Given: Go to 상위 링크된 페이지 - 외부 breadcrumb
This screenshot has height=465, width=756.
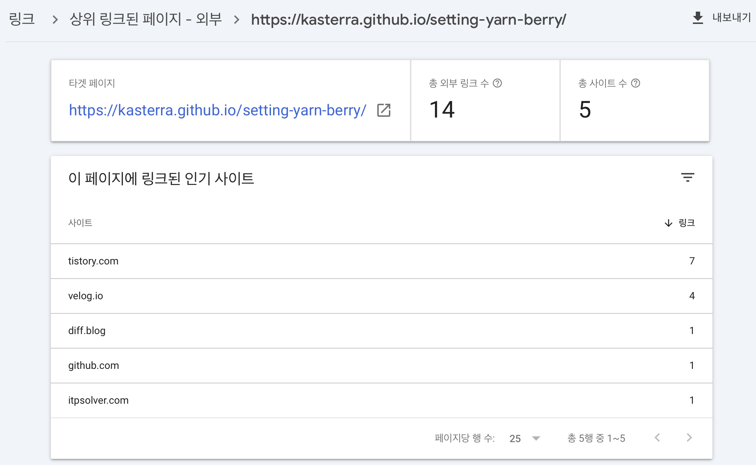Looking at the screenshot, I should (x=145, y=19).
